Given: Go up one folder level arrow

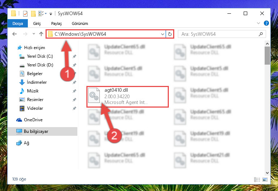Looking at the screenshot, I should pyautogui.click(x=41, y=34).
